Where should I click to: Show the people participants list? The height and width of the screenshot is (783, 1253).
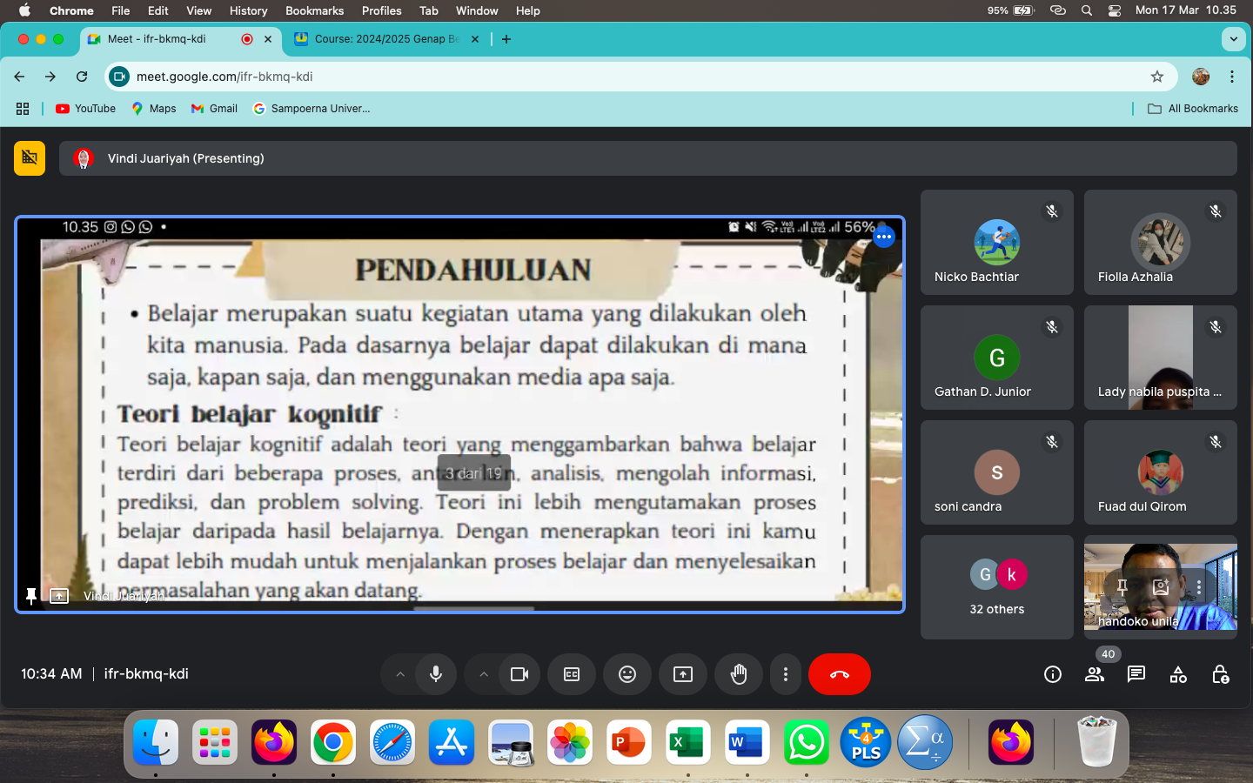[1095, 674]
